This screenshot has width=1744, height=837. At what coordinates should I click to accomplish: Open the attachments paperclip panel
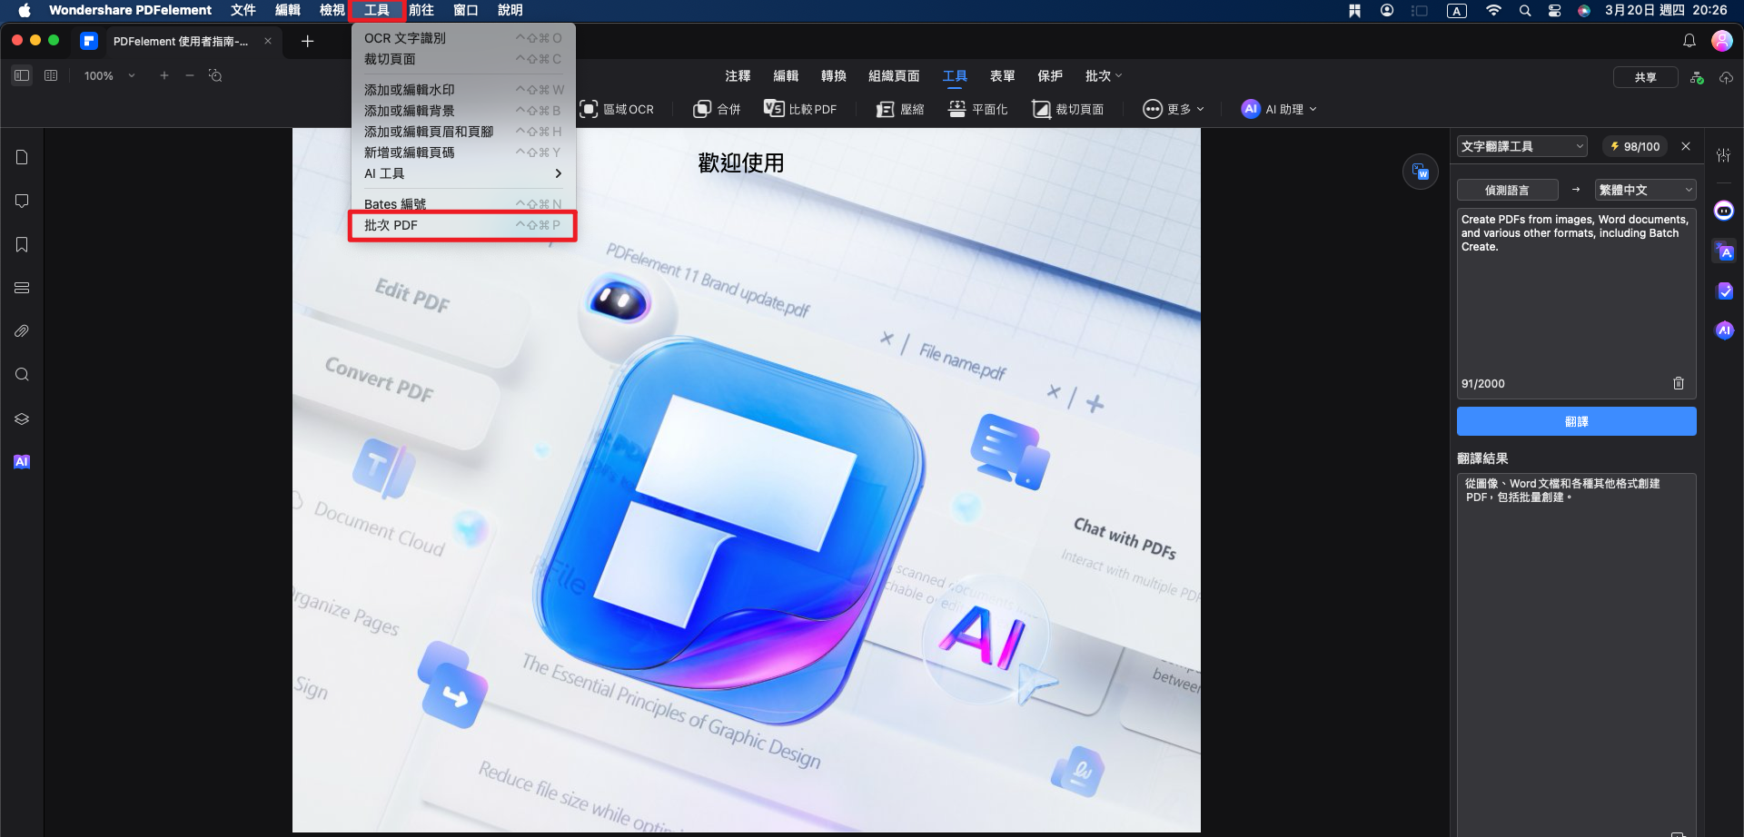coord(22,331)
